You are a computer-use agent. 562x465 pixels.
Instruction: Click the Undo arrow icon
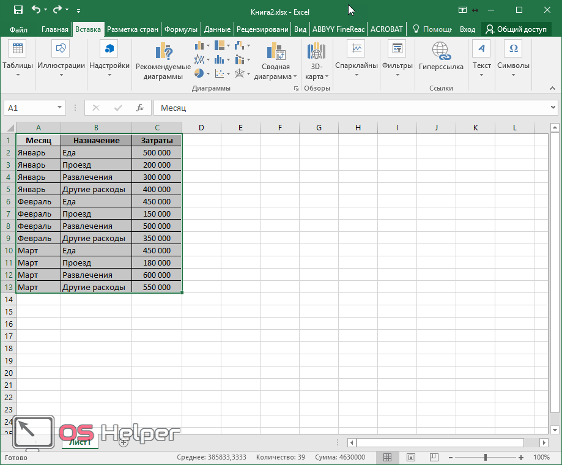[x=36, y=10]
